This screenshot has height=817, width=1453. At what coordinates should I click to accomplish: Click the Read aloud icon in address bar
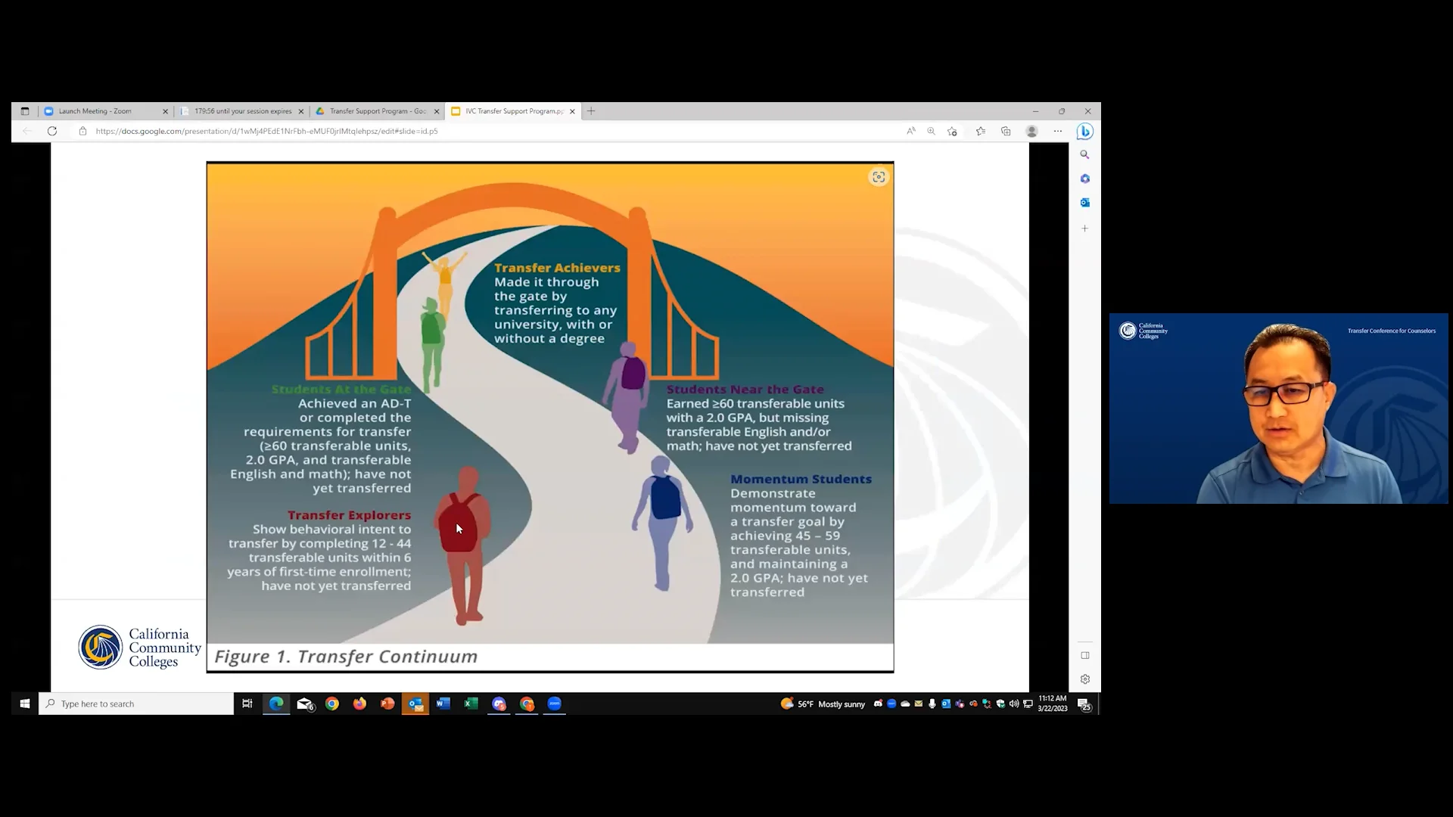click(x=910, y=131)
